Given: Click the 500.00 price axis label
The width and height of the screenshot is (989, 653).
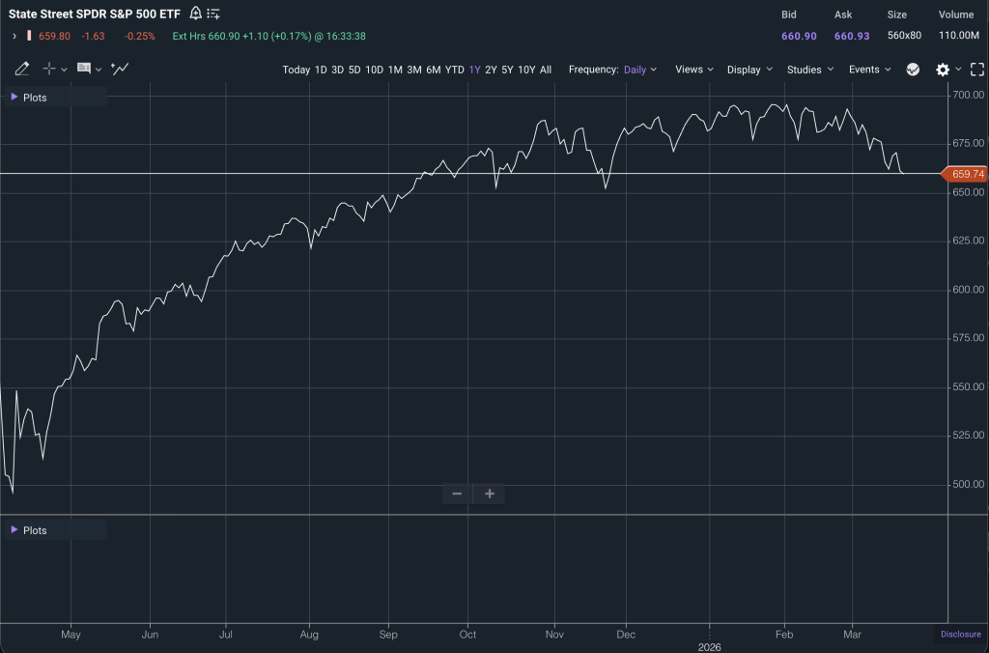Looking at the screenshot, I should click(x=968, y=484).
